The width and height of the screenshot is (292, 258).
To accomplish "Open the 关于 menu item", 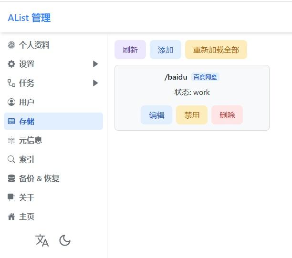I will [53, 197].
